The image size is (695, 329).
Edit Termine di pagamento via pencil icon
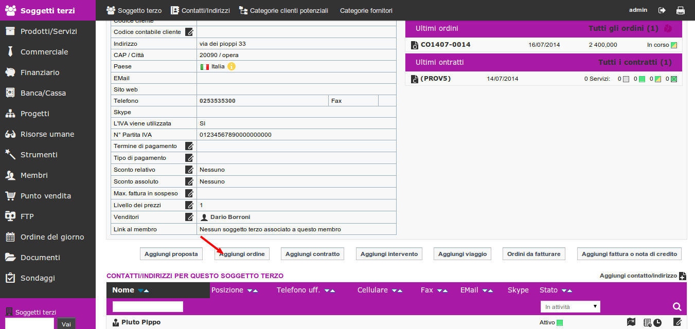[x=189, y=147]
